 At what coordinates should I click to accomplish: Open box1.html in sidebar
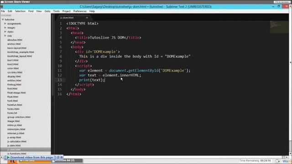coord(13,60)
